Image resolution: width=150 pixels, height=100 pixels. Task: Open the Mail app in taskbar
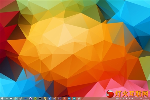click(x=69, y=98)
